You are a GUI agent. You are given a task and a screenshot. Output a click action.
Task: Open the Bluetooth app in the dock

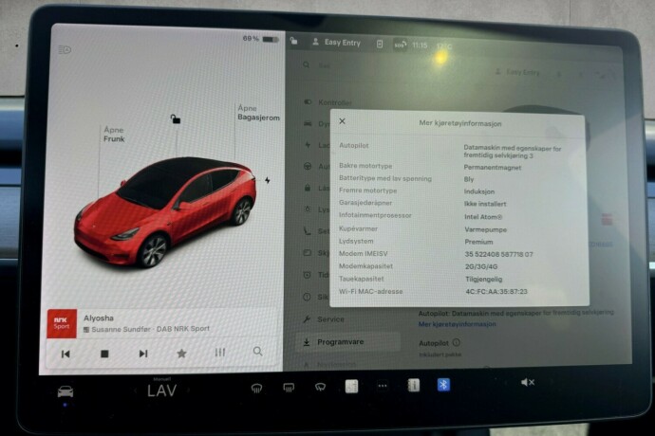click(x=443, y=384)
